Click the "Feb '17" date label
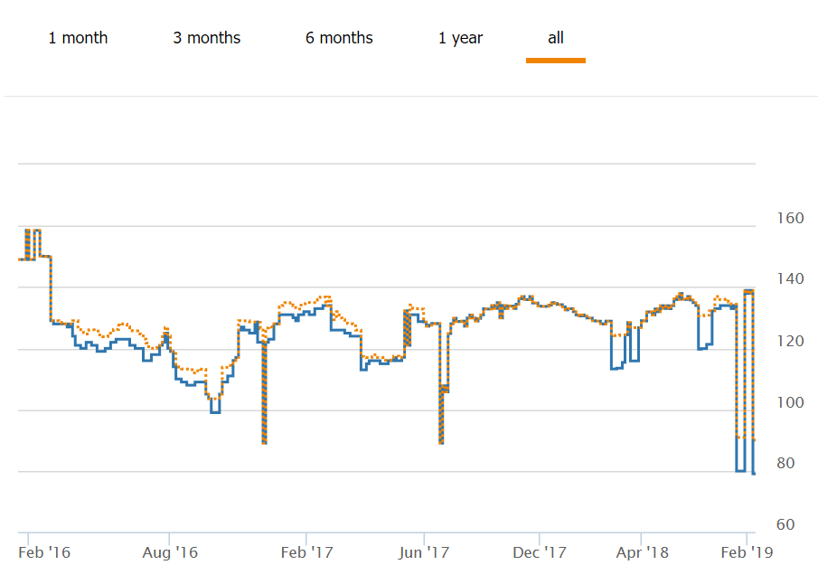Viewport: 818px width, 565px height. (x=308, y=551)
